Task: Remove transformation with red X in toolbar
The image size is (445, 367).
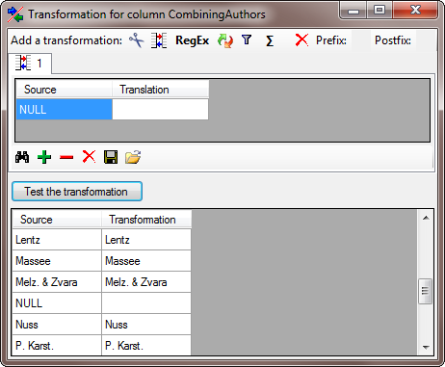Action: (301, 40)
